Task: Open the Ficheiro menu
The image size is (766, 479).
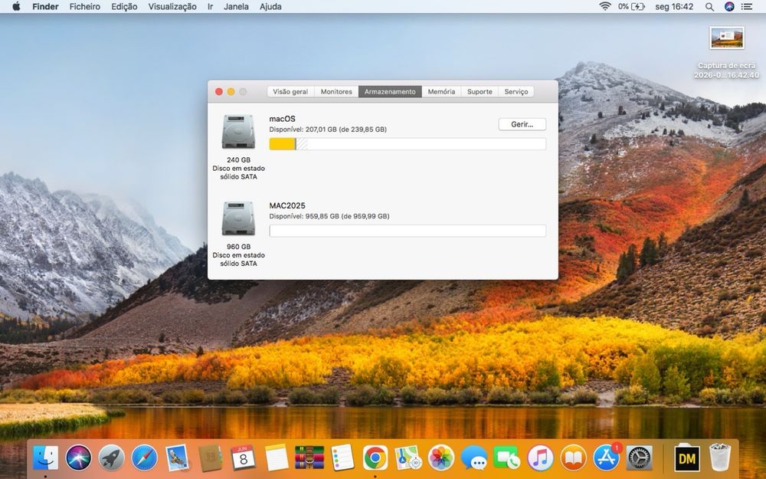Action: [85, 6]
